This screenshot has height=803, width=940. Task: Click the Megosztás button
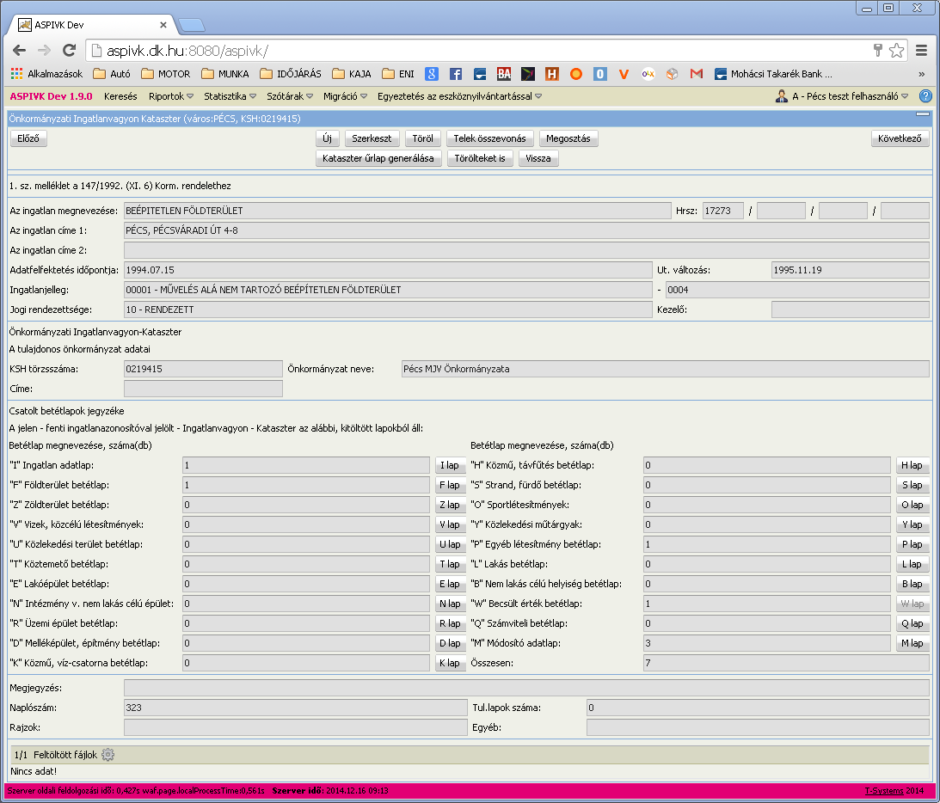[568, 138]
